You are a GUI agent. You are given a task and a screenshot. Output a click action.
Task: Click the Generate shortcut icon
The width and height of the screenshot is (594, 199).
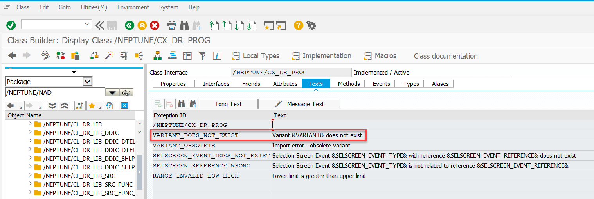[x=281, y=25]
